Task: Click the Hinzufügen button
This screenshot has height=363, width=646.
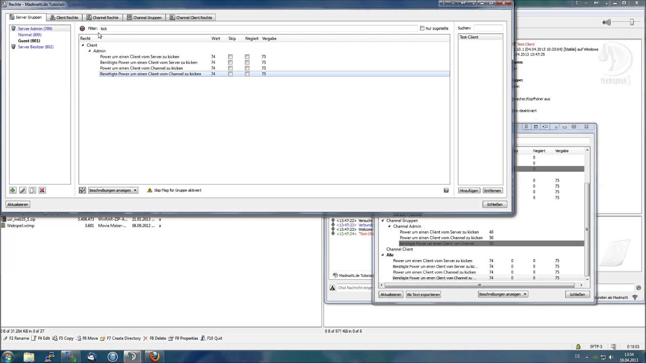Action: (x=469, y=191)
